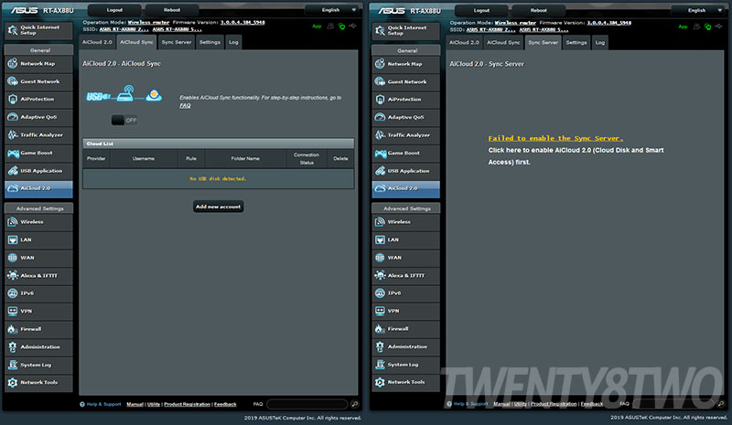Screen dimensions: 732x425
Task: Open Traffic Analyzer icon in left window
Action: (13, 135)
